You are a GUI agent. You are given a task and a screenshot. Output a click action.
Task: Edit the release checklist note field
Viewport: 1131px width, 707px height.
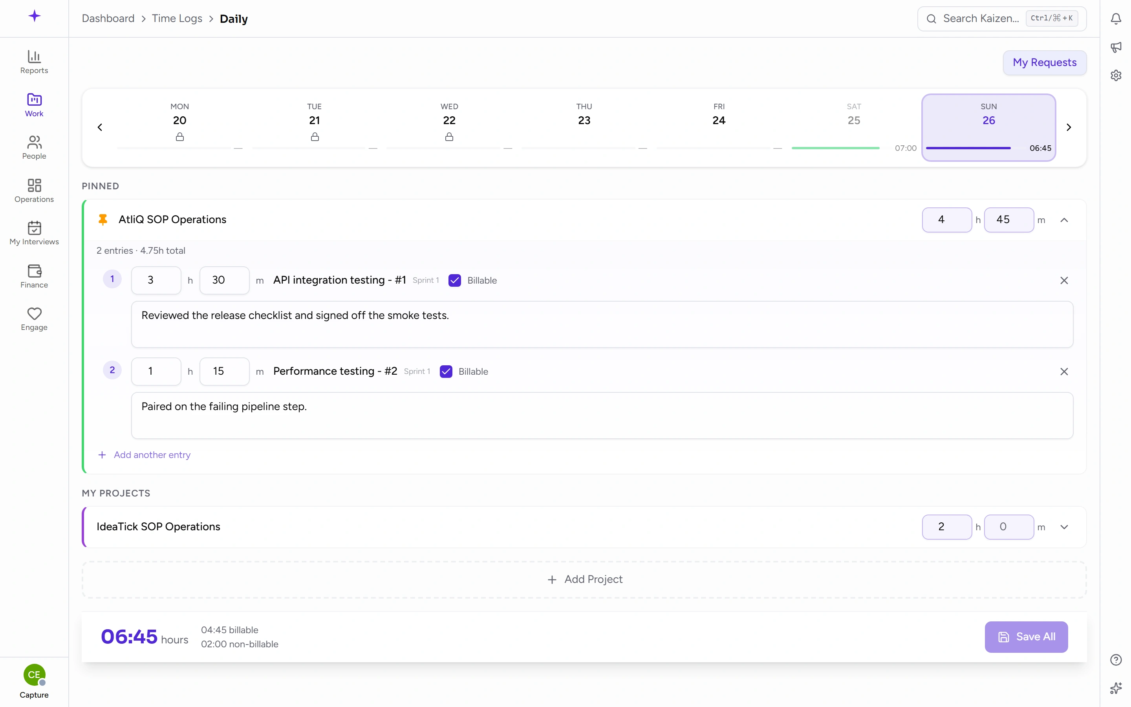602,324
